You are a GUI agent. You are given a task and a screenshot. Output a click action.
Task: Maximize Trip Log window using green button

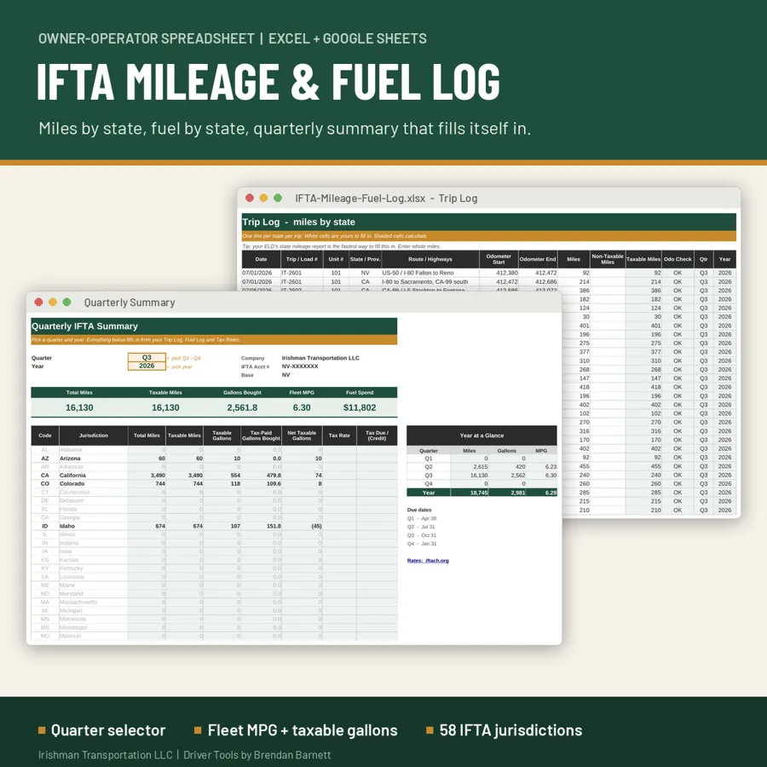pos(278,198)
